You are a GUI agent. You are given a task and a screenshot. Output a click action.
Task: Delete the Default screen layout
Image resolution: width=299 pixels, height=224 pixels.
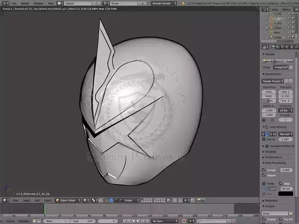99,4
